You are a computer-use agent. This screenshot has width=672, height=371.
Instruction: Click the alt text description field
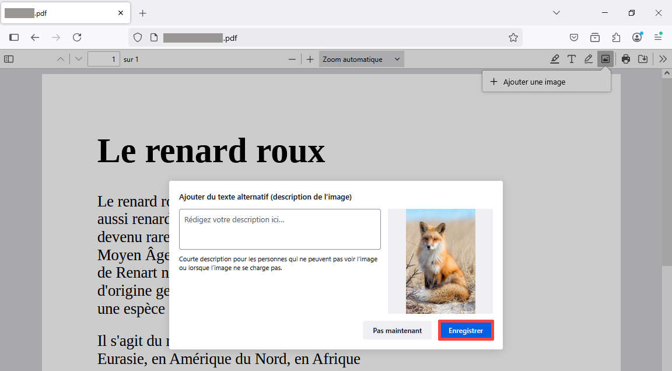click(x=279, y=229)
